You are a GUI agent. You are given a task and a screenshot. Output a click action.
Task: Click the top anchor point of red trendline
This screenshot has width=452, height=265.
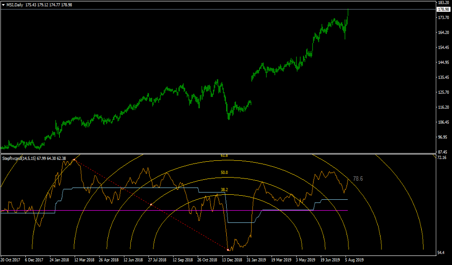pyautogui.click(x=74, y=160)
